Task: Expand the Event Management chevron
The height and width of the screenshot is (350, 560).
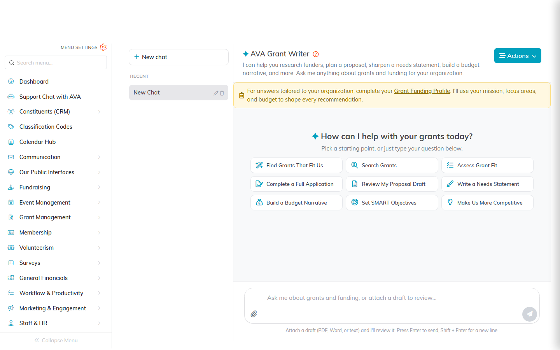Action: pyautogui.click(x=99, y=202)
